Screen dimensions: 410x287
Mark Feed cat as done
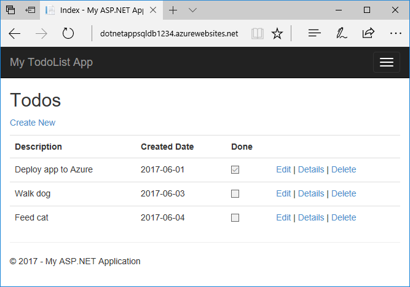pyautogui.click(x=235, y=217)
